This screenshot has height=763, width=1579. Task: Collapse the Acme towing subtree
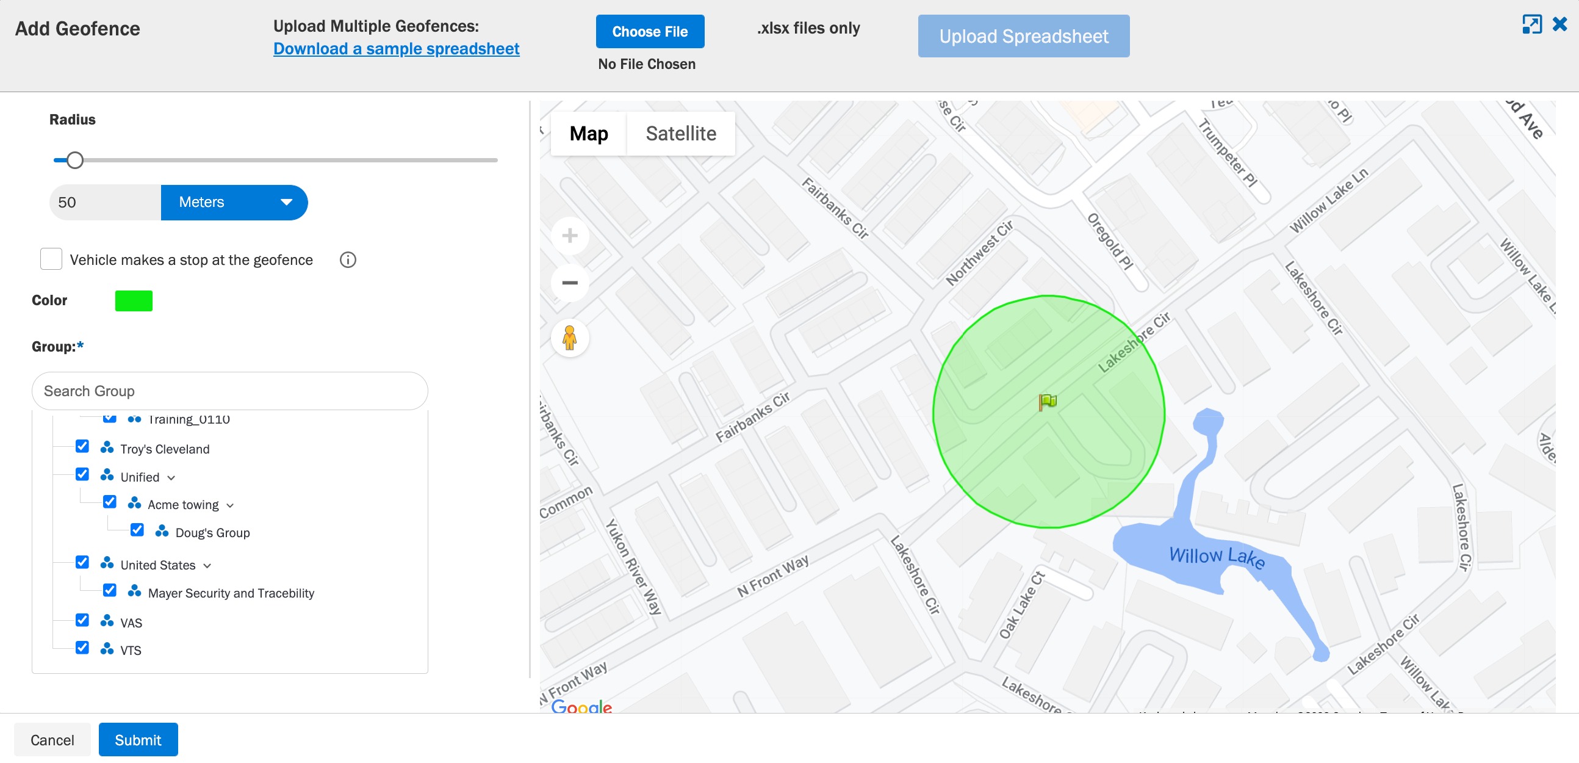click(x=231, y=506)
